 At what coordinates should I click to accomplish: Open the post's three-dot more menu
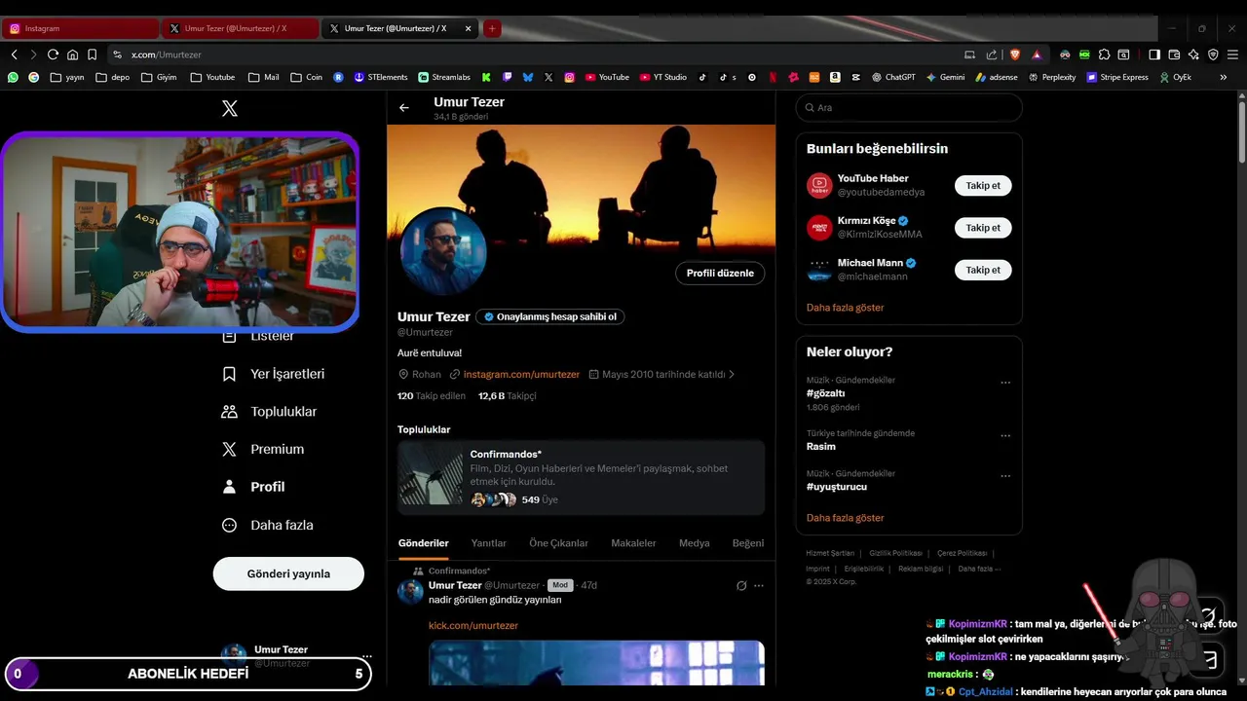click(759, 586)
